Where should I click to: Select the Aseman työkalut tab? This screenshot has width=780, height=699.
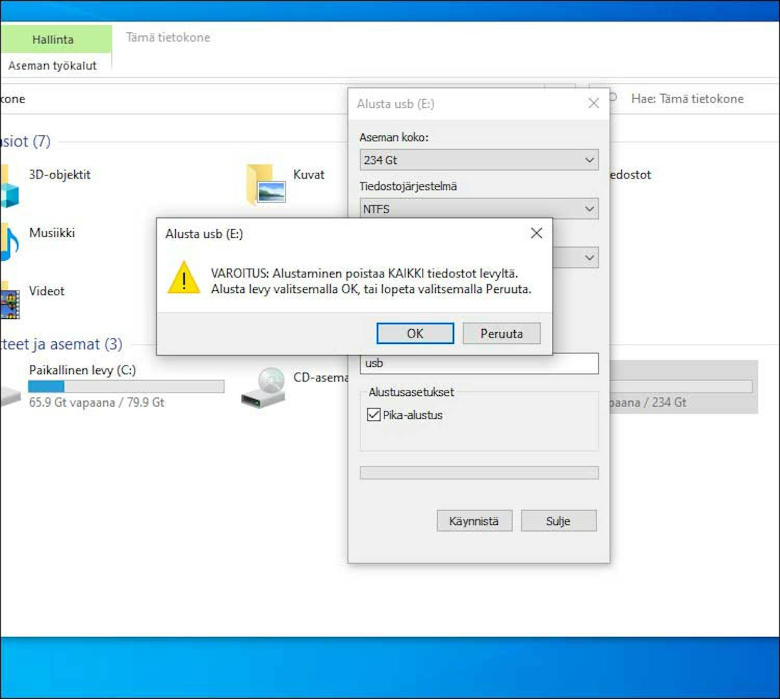pos(53,66)
